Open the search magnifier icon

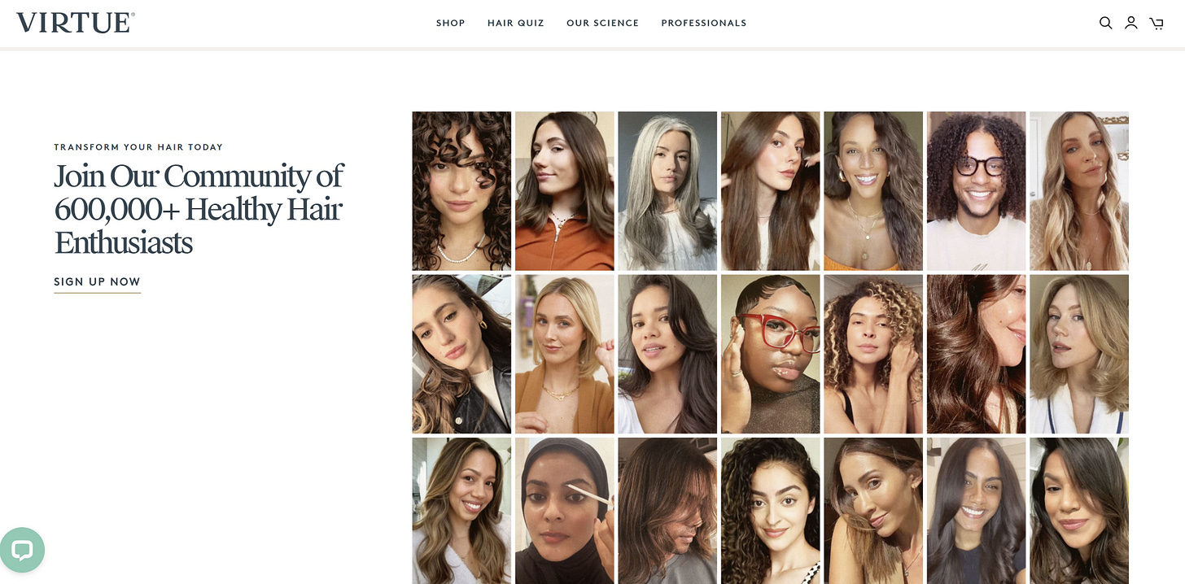[x=1105, y=23]
